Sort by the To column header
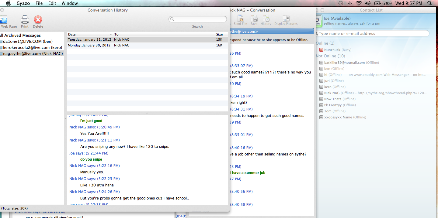Screen dimensions: 438x218 tap(164, 34)
